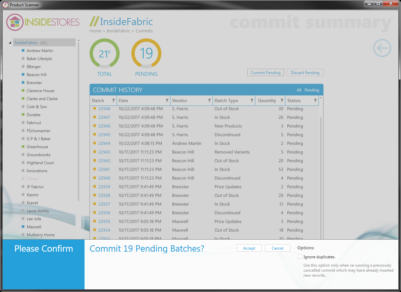This screenshot has height=292, width=401.
Task: Open batch 22948 link
Action: point(104,109)
